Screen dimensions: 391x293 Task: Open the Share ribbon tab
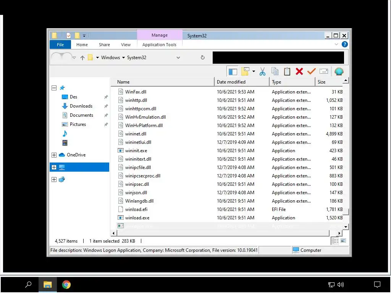[104, 45]
